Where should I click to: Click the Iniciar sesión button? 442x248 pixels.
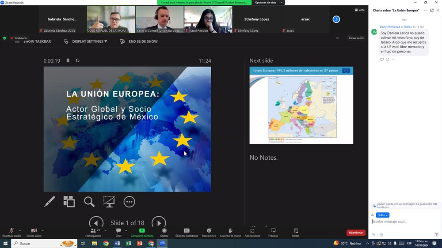[356, 38]
